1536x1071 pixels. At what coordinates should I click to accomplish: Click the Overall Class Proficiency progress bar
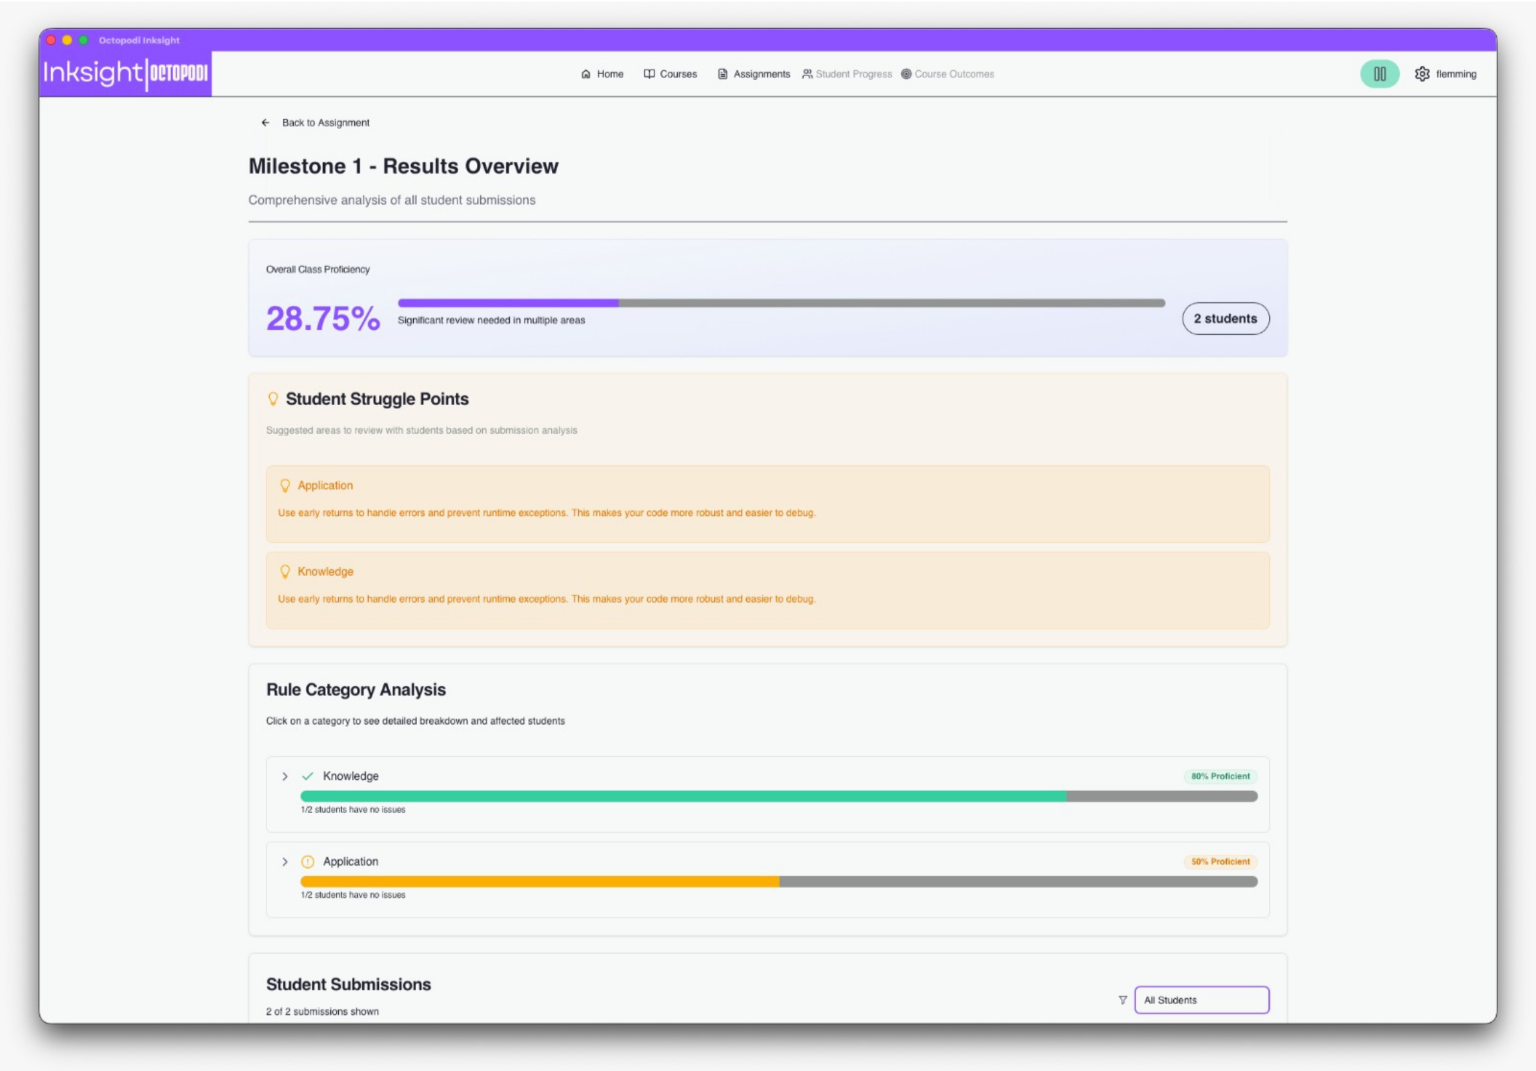tap(782, 303)
